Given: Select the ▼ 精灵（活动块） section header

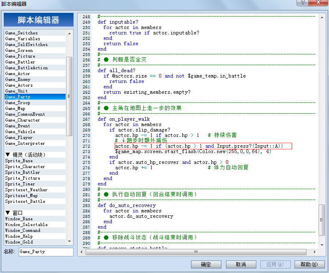Looking at the screenshot, I should [35, 155].
